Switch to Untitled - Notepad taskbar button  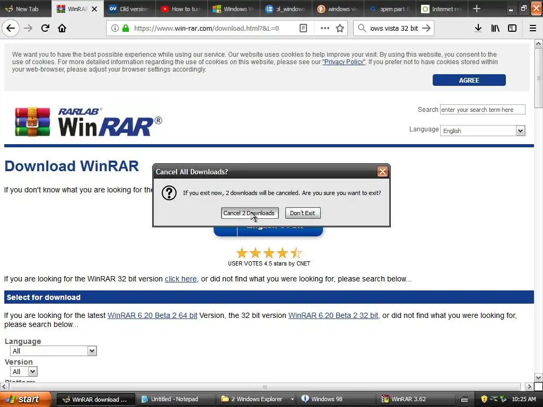tap(175, 400)
